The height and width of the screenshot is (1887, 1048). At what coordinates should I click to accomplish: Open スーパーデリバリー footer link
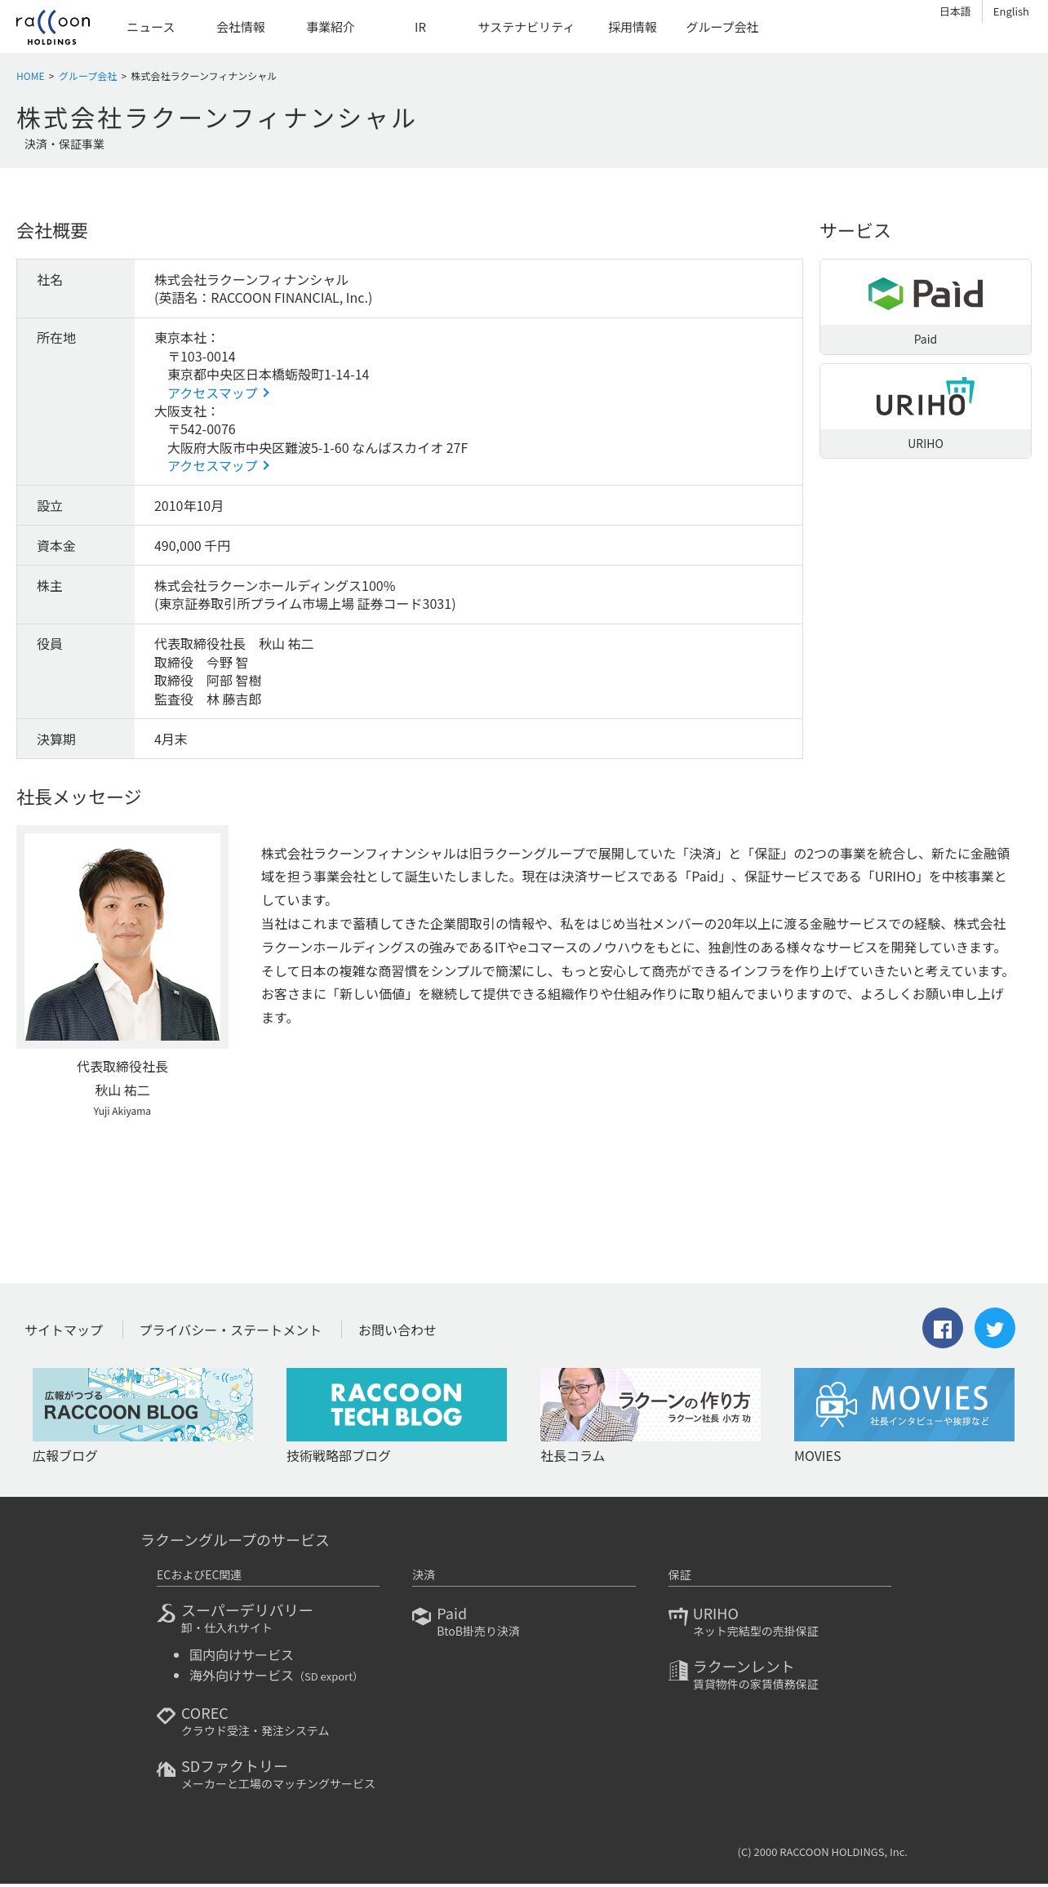pyautogui.click(x=247, y=1609)
